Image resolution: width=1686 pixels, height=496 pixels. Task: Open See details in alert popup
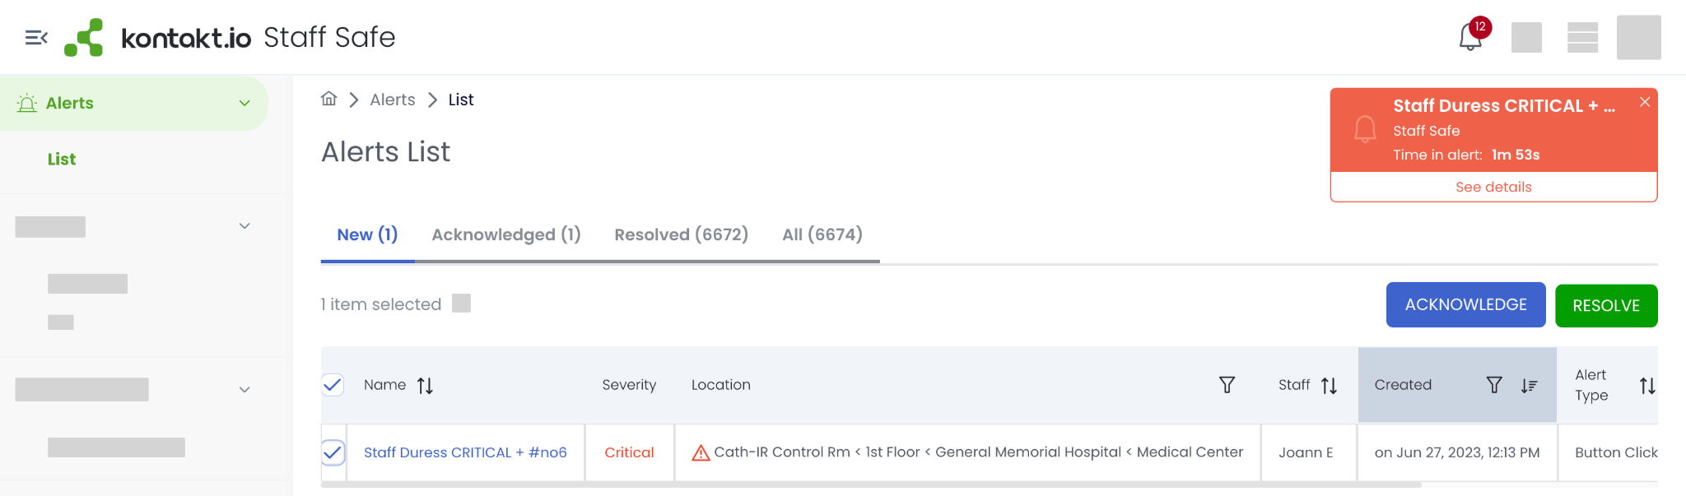[1493, 187]
